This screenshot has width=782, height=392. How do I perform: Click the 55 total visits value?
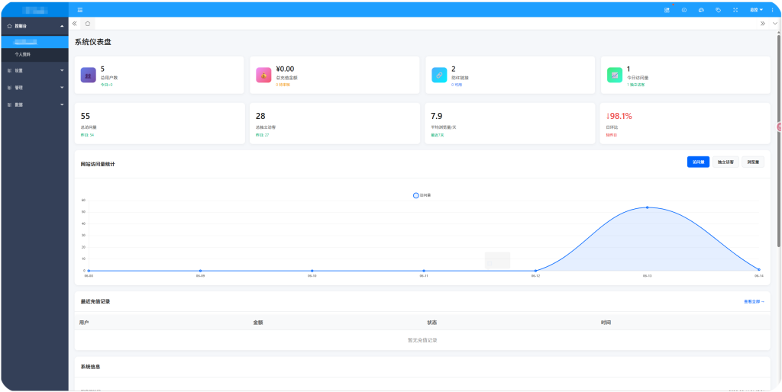point(86,116)
